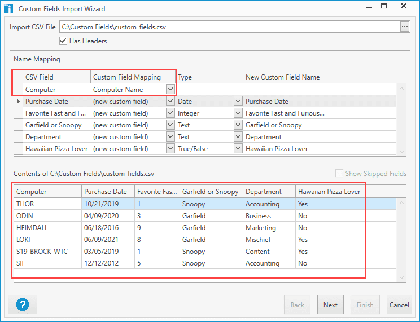This screenshot has width=420, height=322.
Task: Click the Purchase Date header in contents table
Action: point(108,192)
